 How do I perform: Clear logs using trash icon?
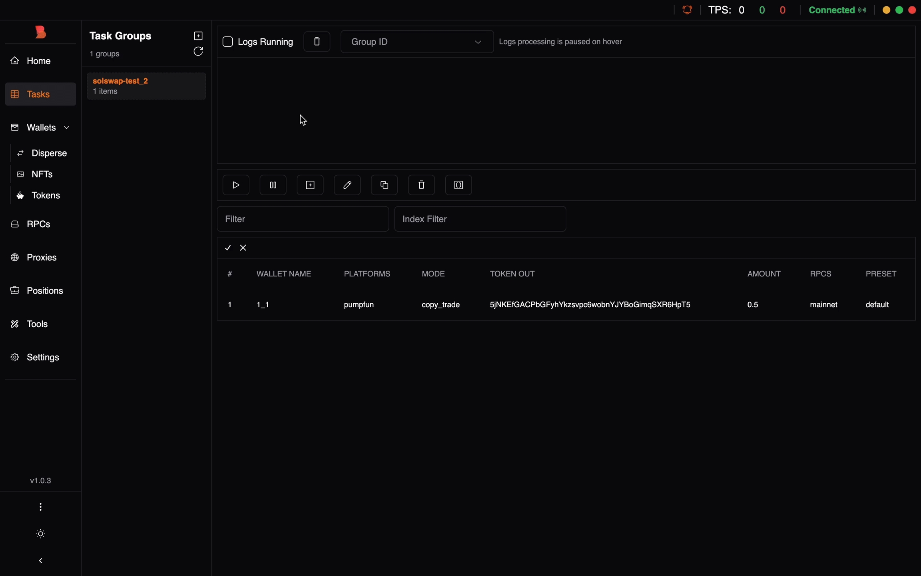317,42
